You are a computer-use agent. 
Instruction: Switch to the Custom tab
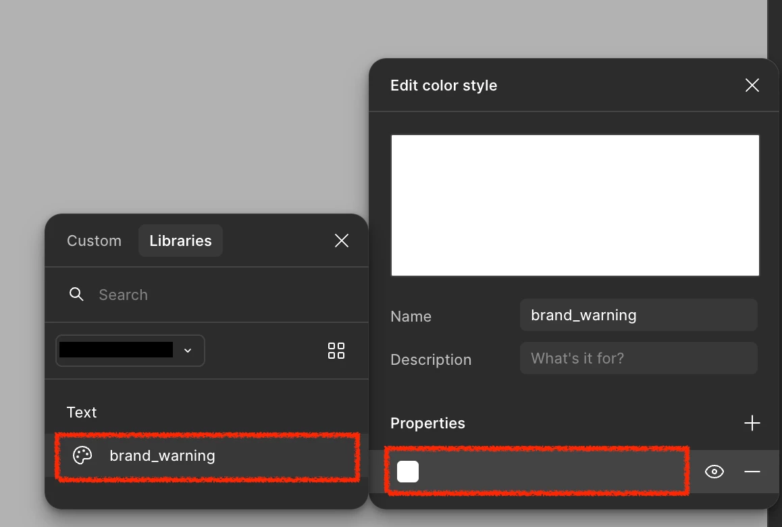94,241
